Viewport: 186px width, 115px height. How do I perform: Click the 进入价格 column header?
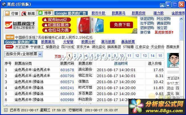click(155, 63)
